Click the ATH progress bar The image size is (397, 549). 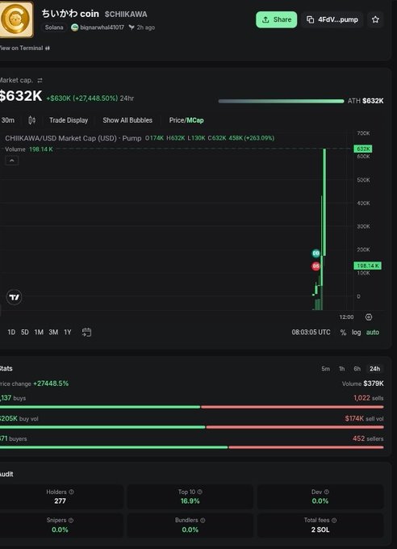pos(281,101)
